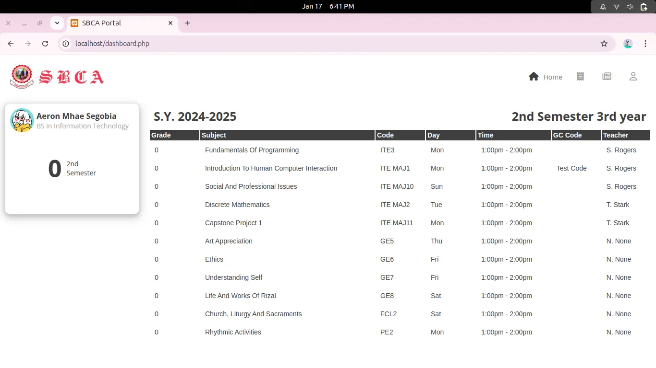Click the Home navigation link text

click(x=553, y=77)
